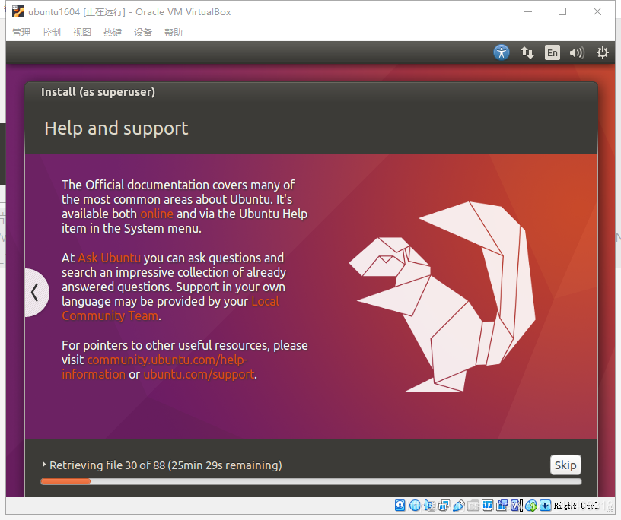The image size is (621, 520).
Task: Click the USB devices status icon
Action: tap(459, 505)
